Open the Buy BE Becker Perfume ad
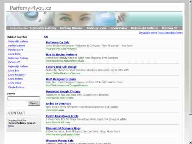This screenshot has width=192, height=144. 61,54
